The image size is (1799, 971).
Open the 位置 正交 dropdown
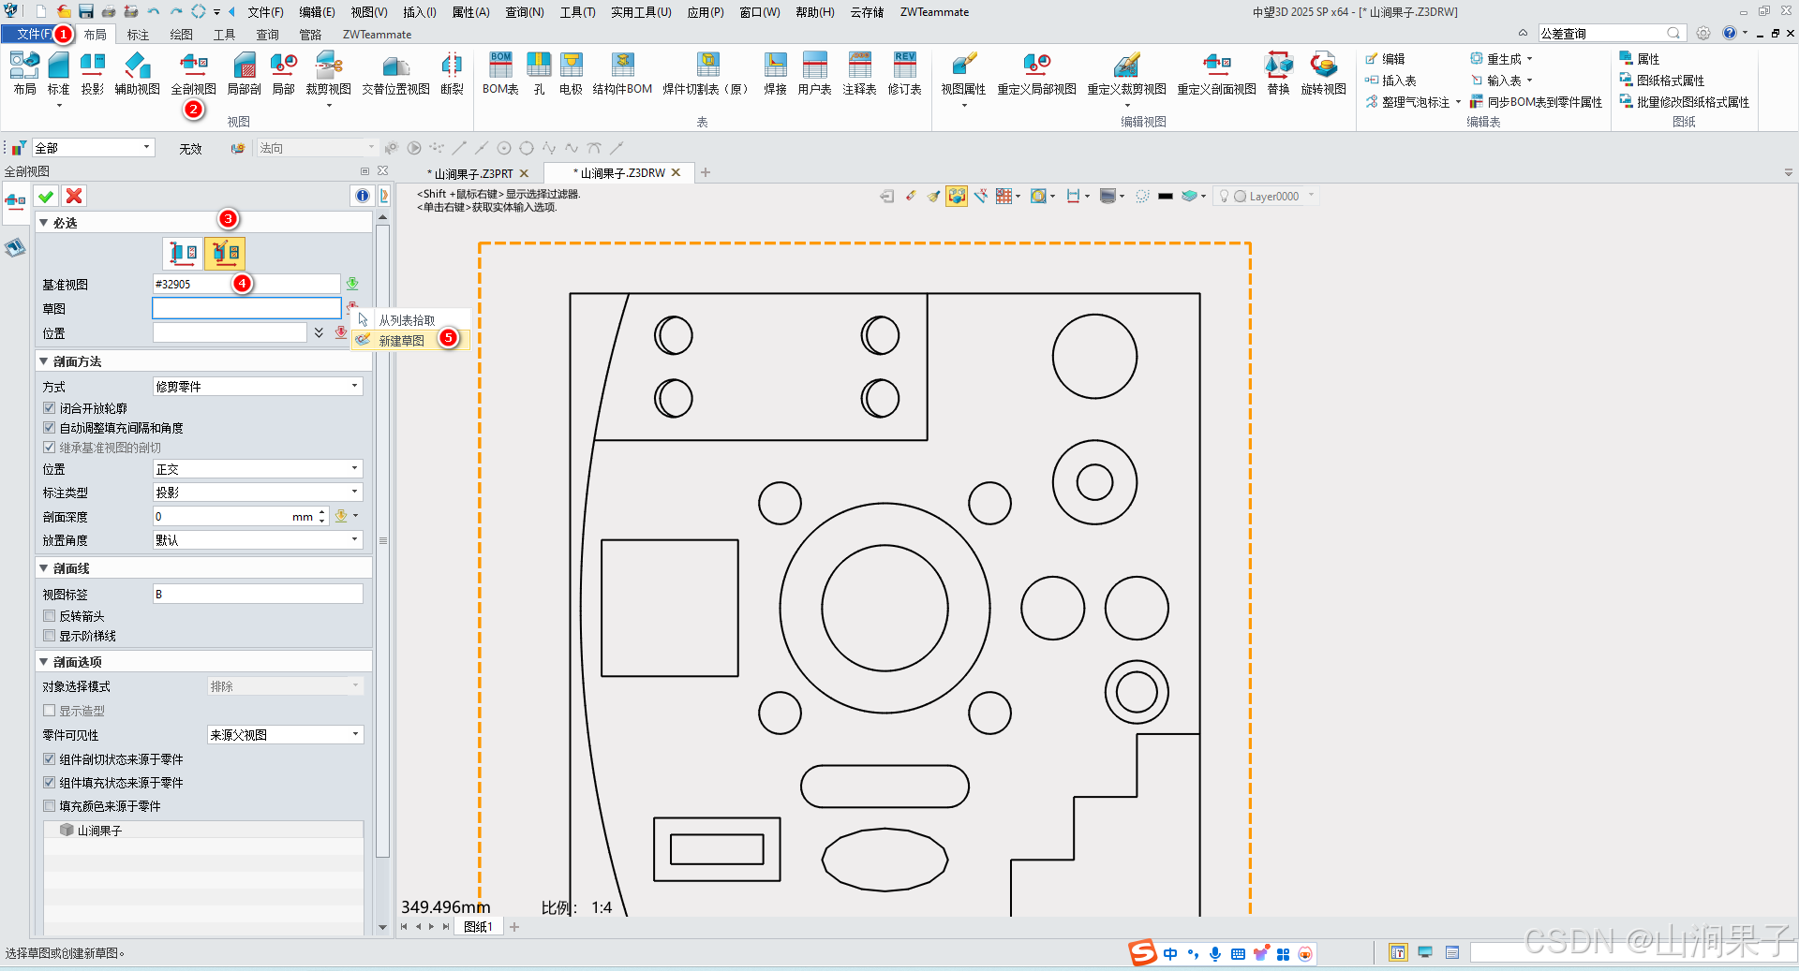point(258,468)
